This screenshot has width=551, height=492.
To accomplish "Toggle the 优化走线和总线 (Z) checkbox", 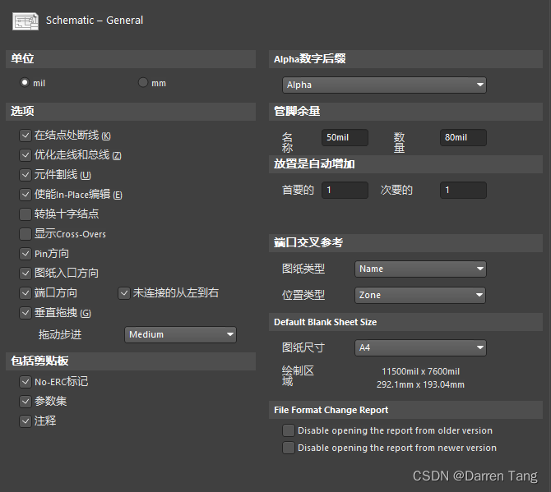I will [25, 155].
